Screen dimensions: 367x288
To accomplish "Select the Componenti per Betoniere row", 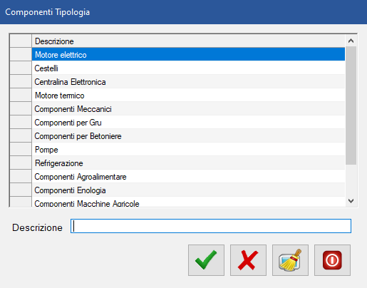I will (x=188, y=135).
